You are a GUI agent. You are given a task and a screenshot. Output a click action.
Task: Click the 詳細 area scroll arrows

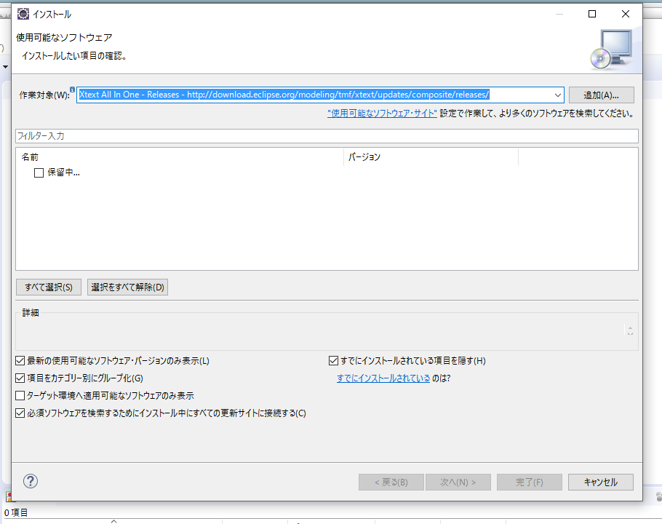pos(630,330)
